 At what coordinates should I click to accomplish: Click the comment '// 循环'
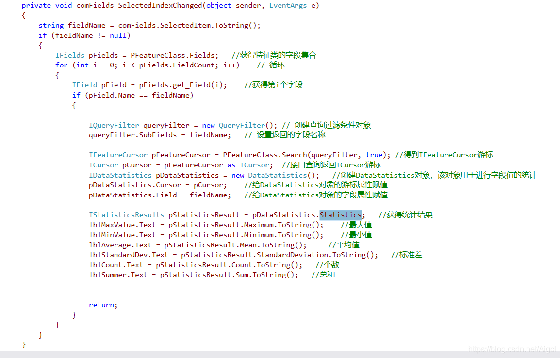pyautogui.click(x=271, y=65)
